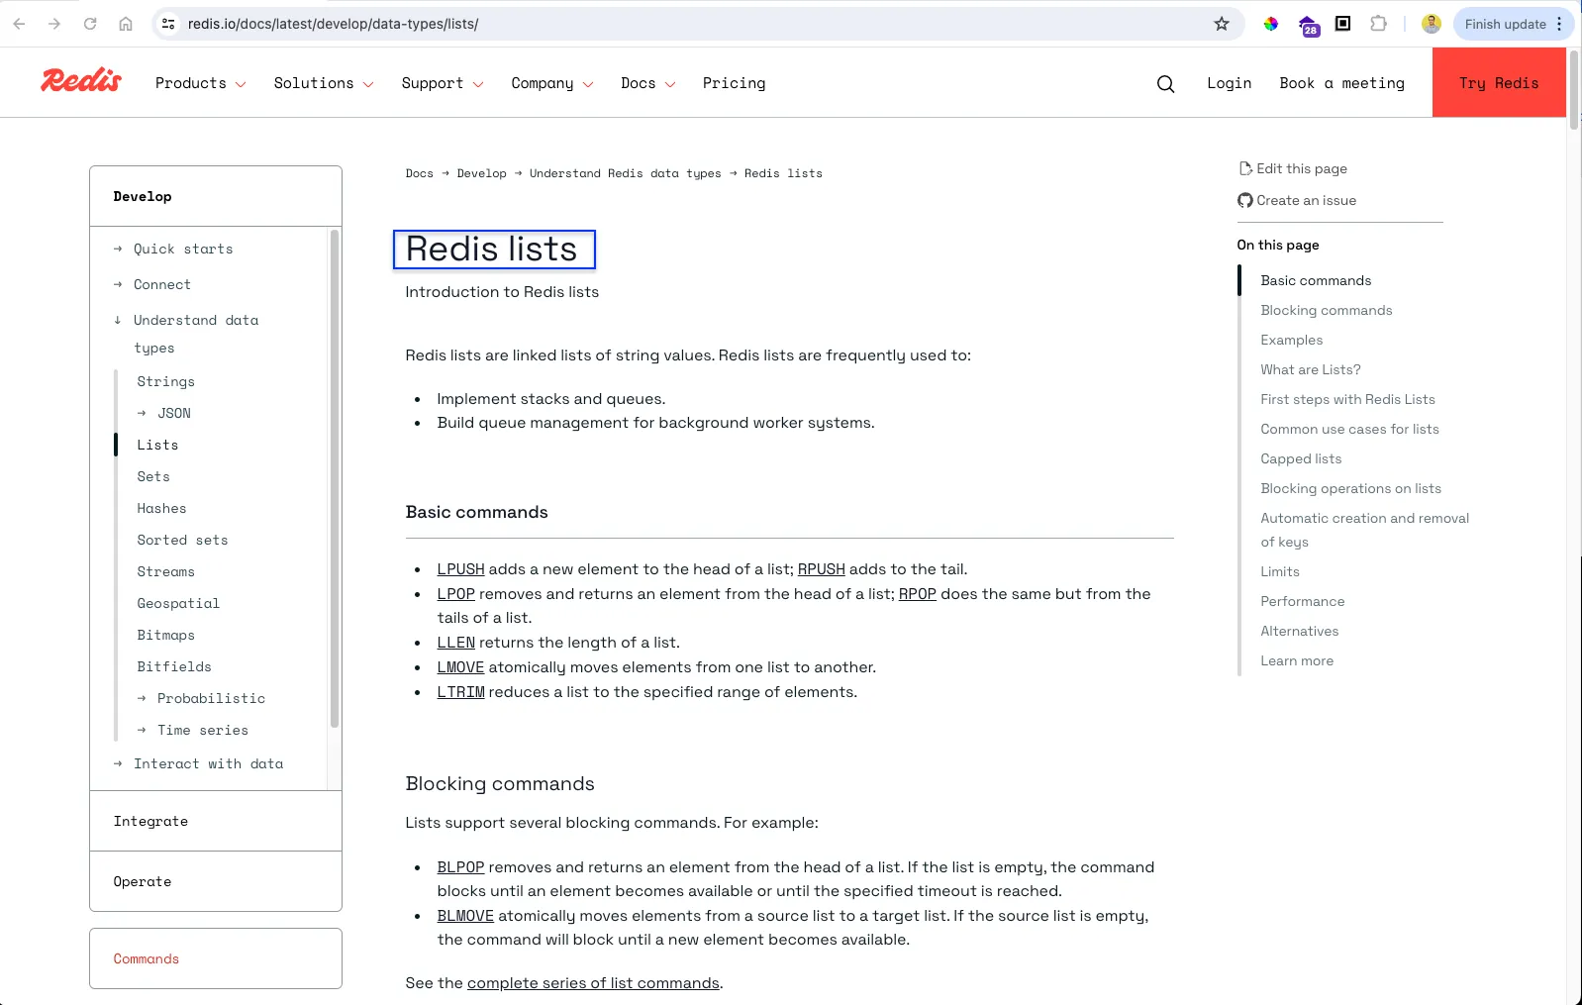The height and width of the screenshot is (1005, 1582).
Task: Open complete series of list commands
Action: (x=593, y=983)
